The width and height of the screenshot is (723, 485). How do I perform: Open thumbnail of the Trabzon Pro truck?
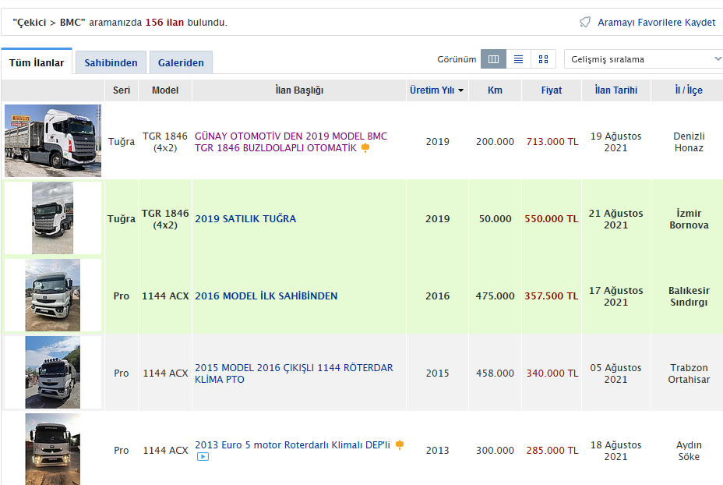[x=52, y=373]
